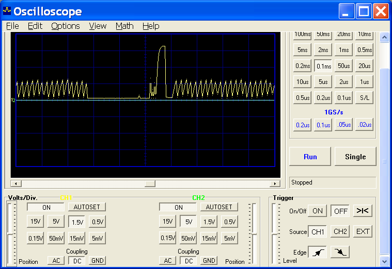Turn the trigger ON
Image resolution: width=392 pixels, height=269 pixels.
click(x=317, y=211)
